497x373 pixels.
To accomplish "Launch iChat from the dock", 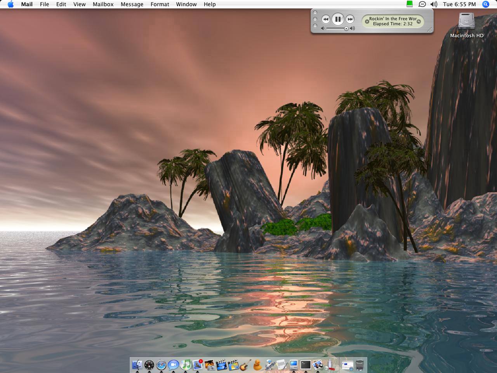I will tap(173, 365).
